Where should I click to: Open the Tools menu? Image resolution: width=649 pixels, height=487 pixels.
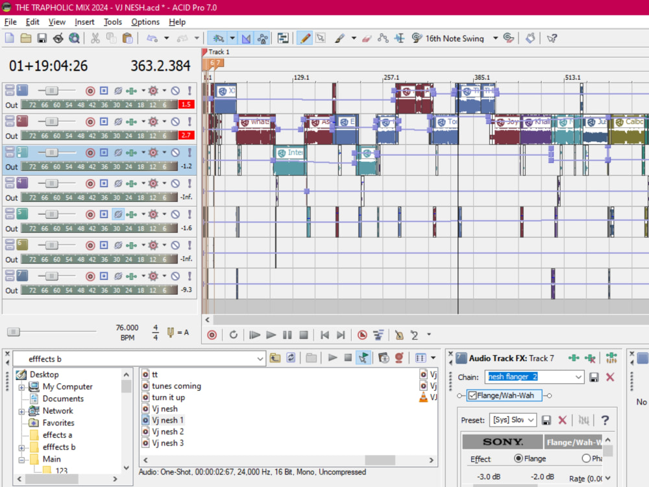tap(112, 22)
